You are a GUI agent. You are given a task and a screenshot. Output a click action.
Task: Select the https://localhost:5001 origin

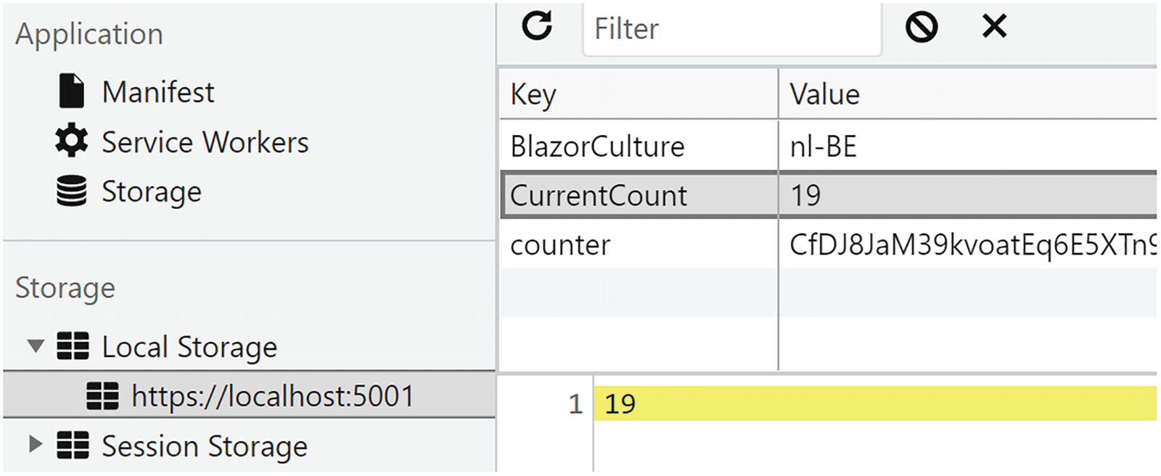coord(272,396)
